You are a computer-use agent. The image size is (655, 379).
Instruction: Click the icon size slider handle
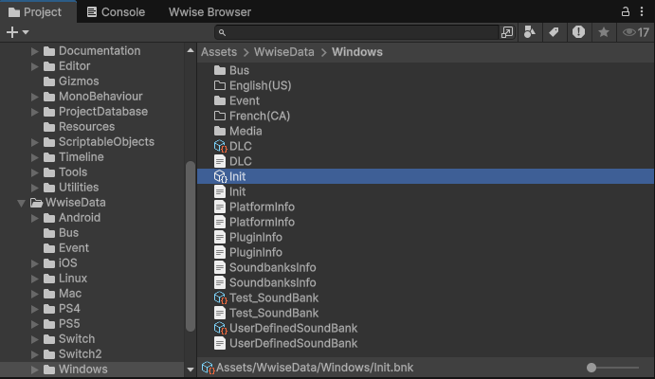[591, 368]
